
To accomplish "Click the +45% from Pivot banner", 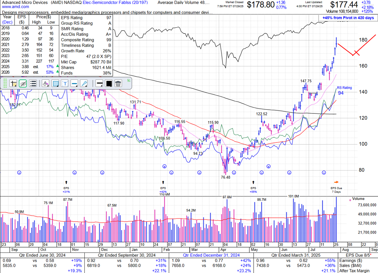I will click(x=348, y=18).
